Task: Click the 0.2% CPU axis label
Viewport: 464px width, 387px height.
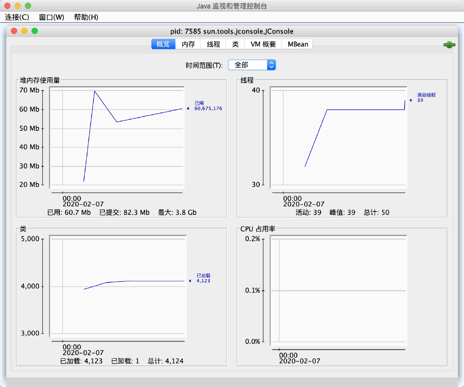Action: click(252, 239)
